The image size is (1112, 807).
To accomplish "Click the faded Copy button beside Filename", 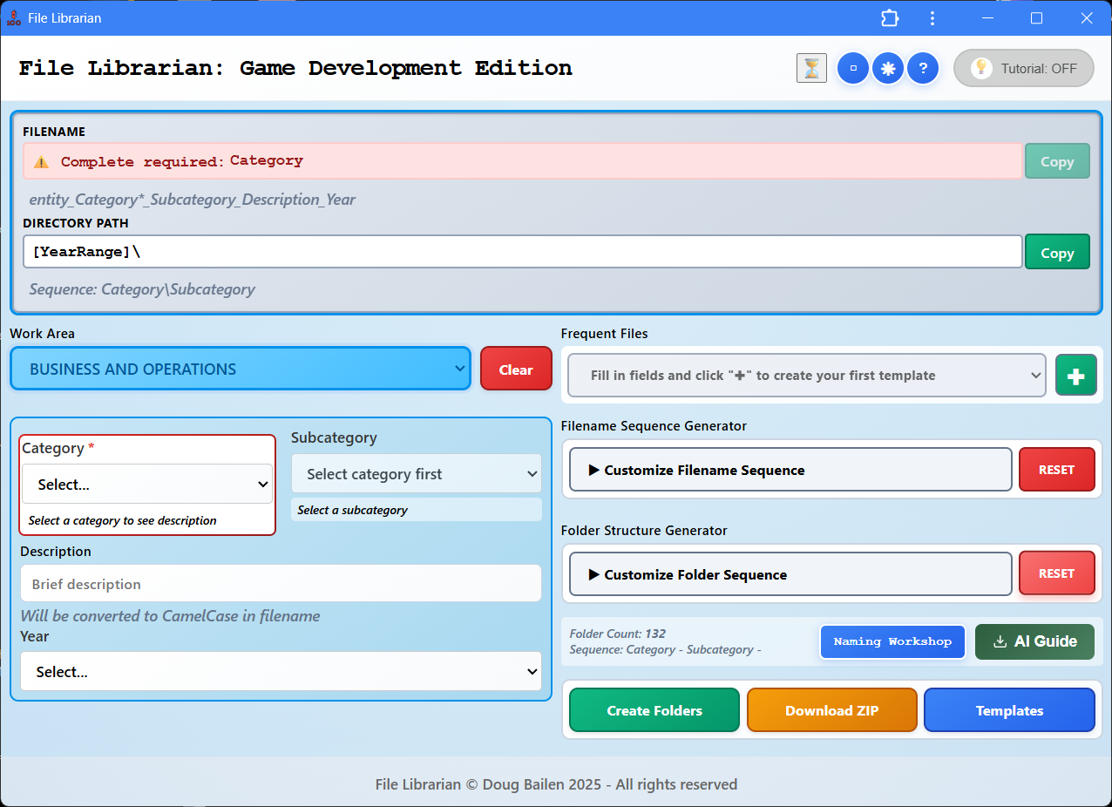I will [1057, 161].
